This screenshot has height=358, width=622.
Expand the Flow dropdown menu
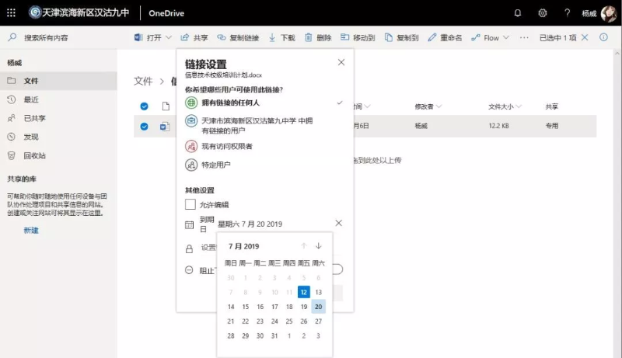(x=505, y=37)
